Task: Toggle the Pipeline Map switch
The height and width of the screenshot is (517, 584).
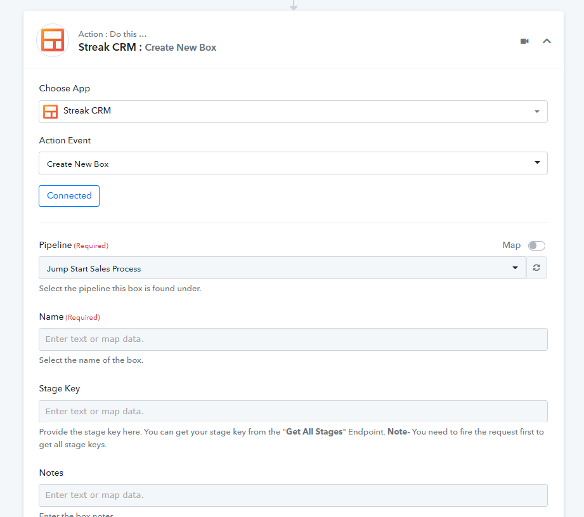Action: (x=536, y=245)
